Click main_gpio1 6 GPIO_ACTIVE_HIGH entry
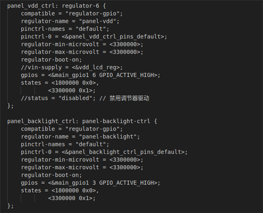 coord(102,75)
